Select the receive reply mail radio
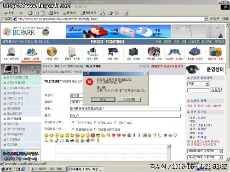Image resolution: width=230 pixels, height=172 pixels. pyautogui.click(x=73, y=129)
